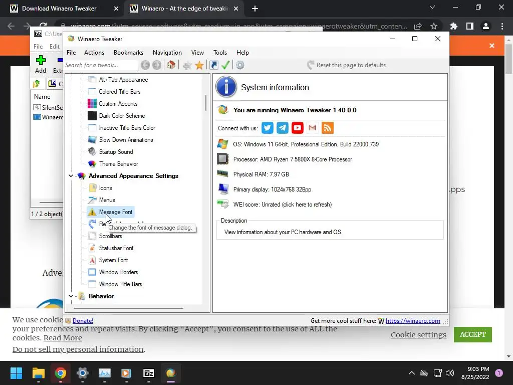Select Custom Accents tweak
The height and width of the screenshot is (385, 513).
point(118,104)
